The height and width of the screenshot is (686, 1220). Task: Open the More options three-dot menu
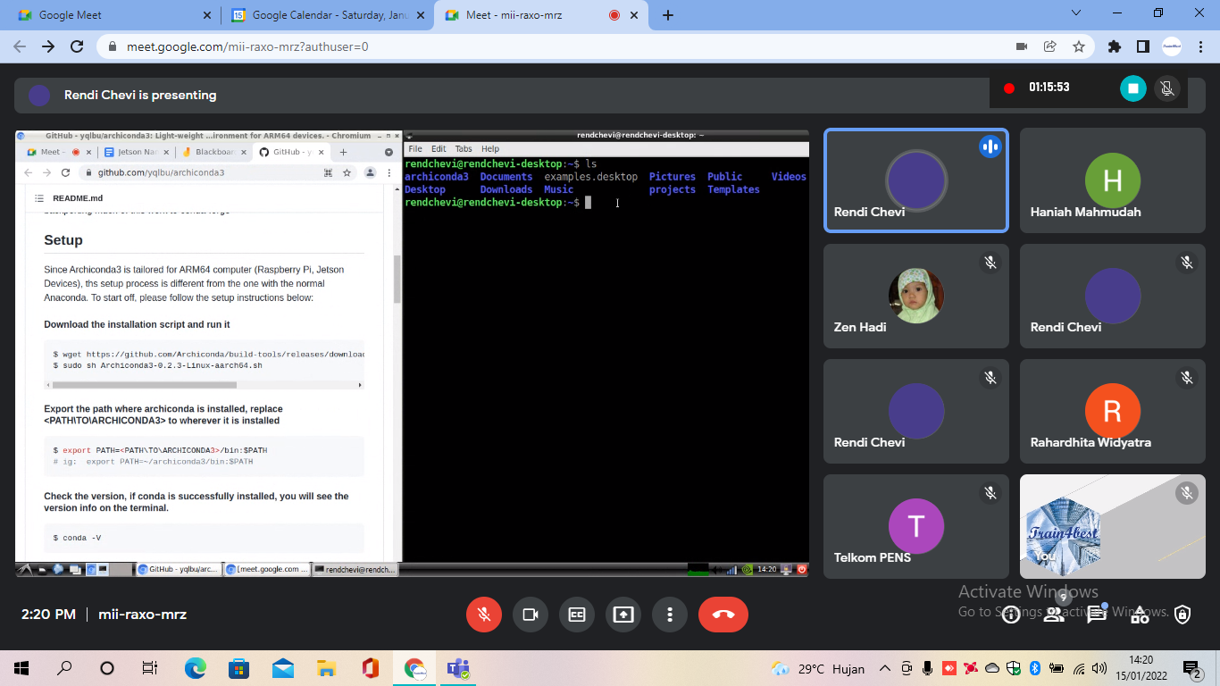click(670, 615)
